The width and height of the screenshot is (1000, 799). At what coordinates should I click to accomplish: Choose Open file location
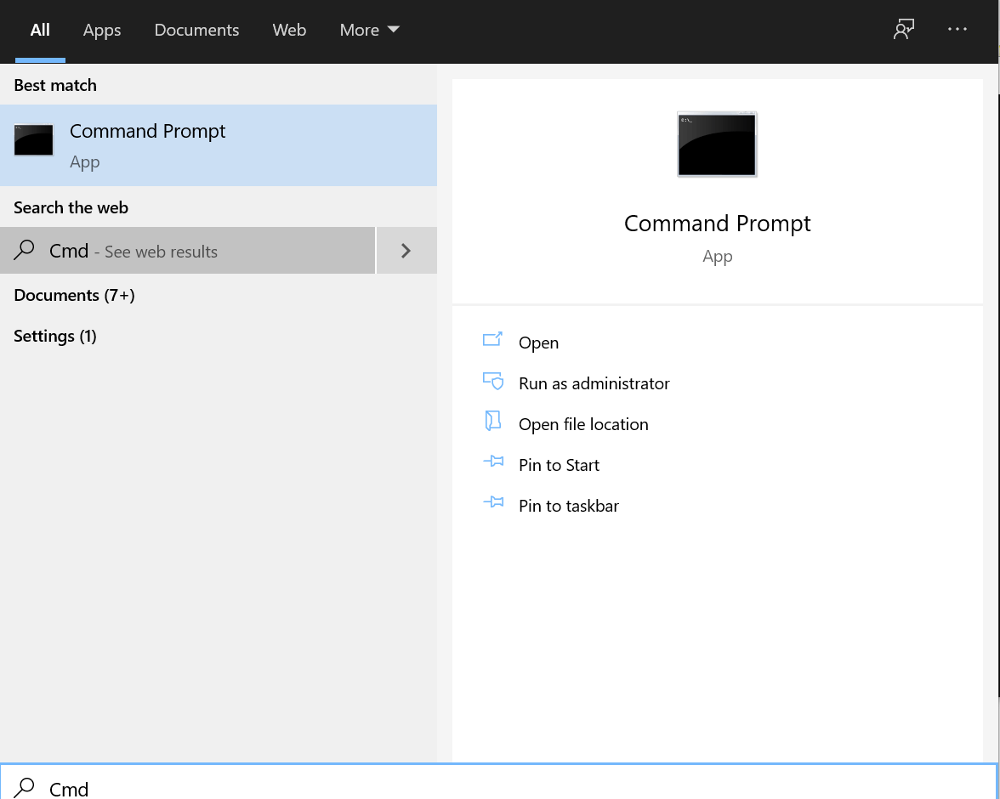click(583, 424)
